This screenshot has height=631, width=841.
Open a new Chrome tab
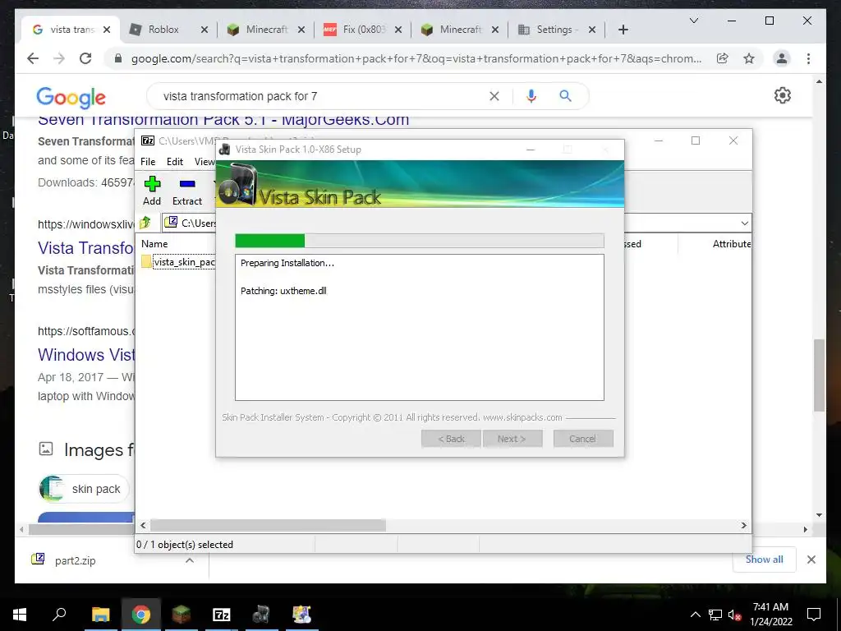point(623,30)
